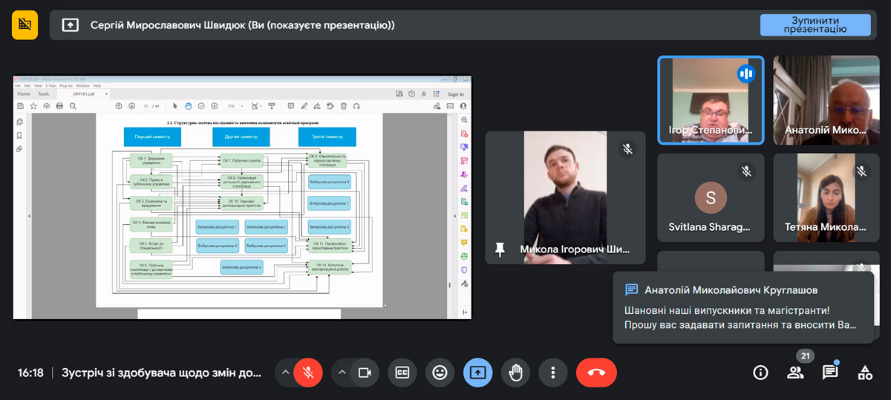The image size is (891, 400).
Task: Open more options three-dot menu
Action: pyautogui.click(x=552, y=373)
